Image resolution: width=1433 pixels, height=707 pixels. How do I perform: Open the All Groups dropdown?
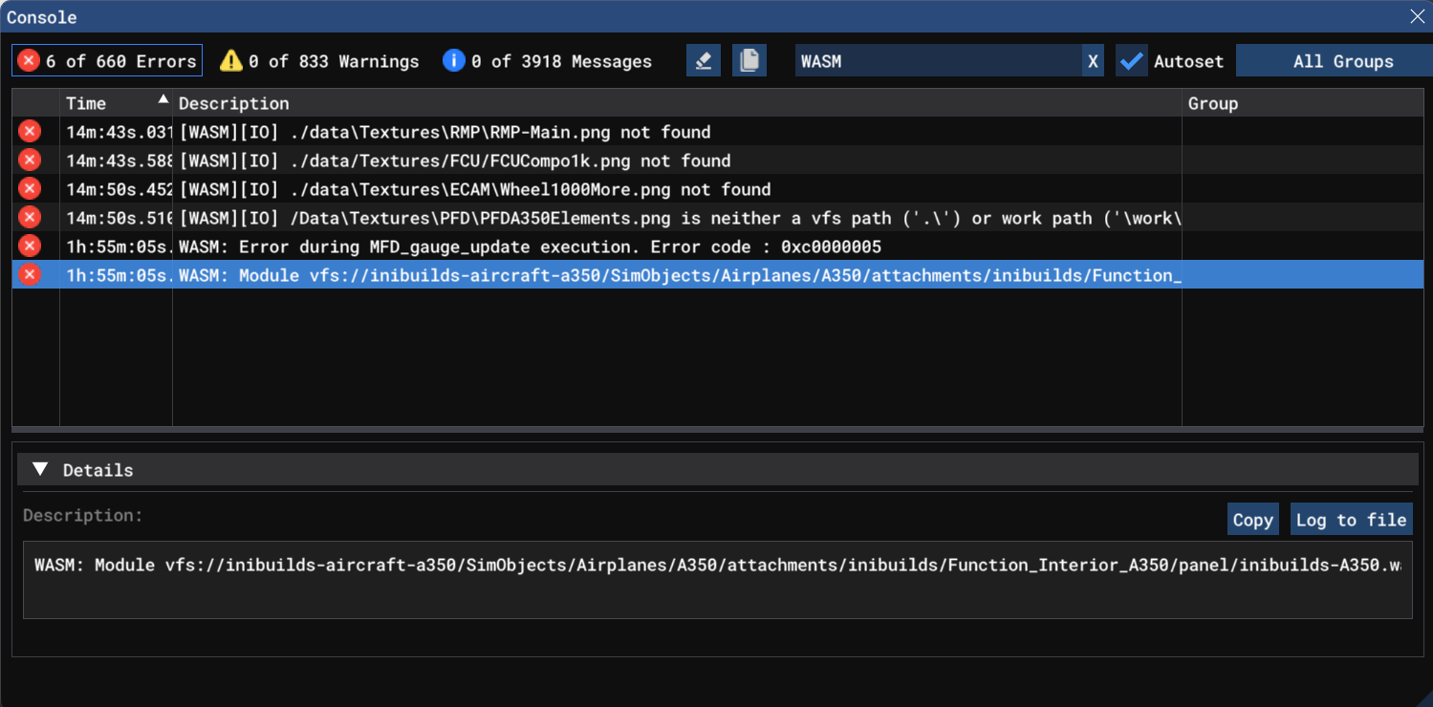tap(1342, 61)
